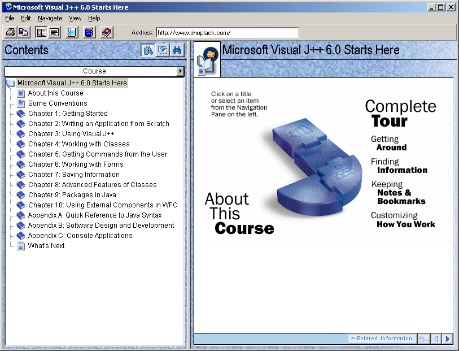The height and width of the screenshot is (351, 459).
Task: Click the application icon in title bar
Action: click(8, 7)
